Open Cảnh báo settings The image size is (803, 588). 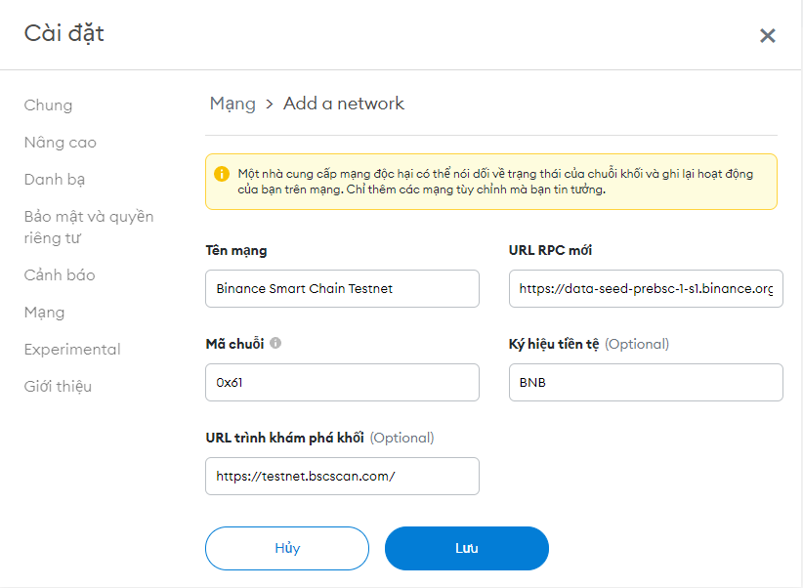click(60, 275)
